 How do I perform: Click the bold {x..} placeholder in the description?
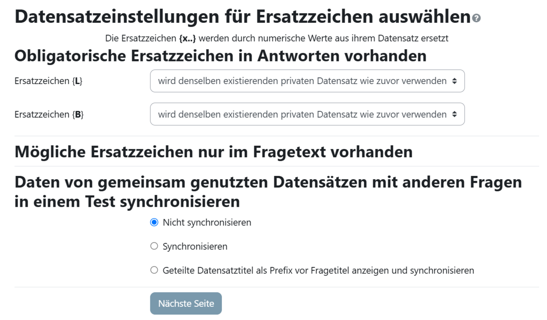(x=188, y=39)
